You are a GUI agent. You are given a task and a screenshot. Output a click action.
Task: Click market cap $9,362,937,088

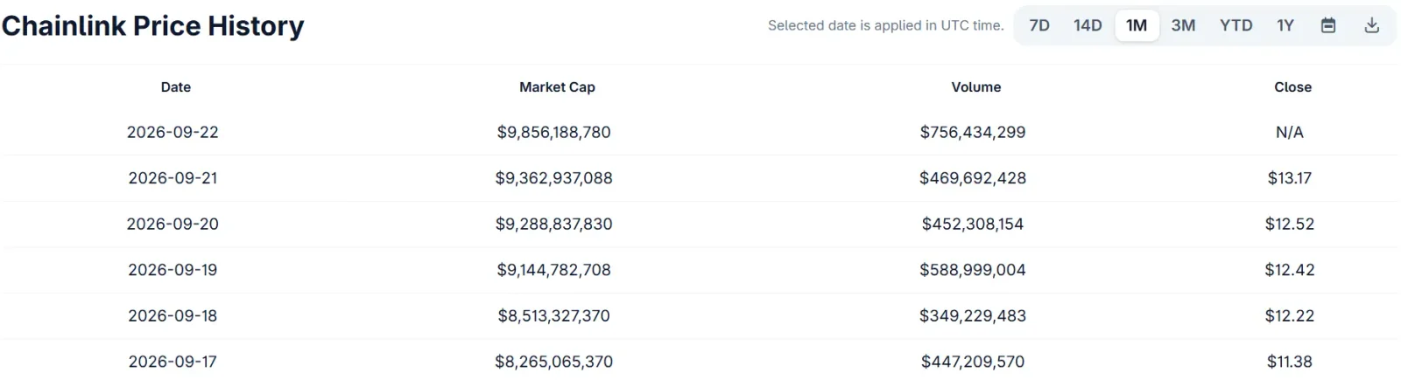(x=554, y=178)
